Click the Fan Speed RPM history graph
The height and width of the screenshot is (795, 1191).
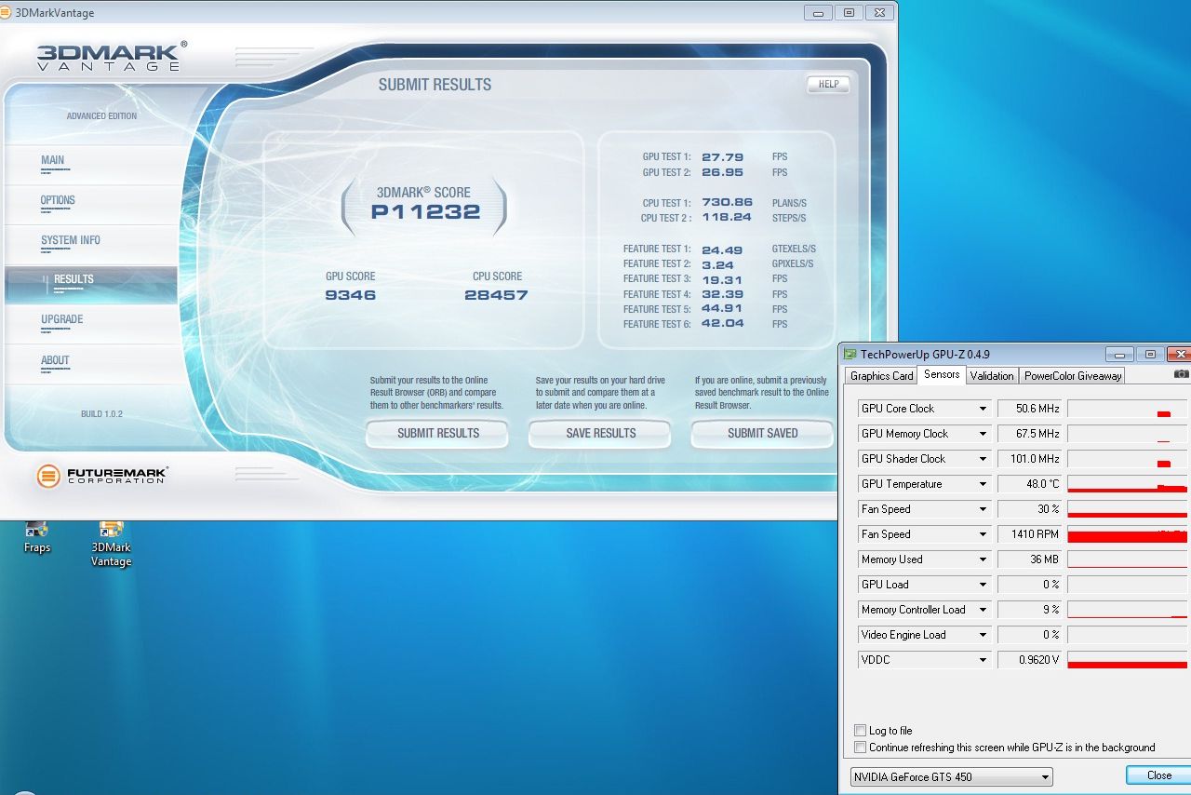1129,534
